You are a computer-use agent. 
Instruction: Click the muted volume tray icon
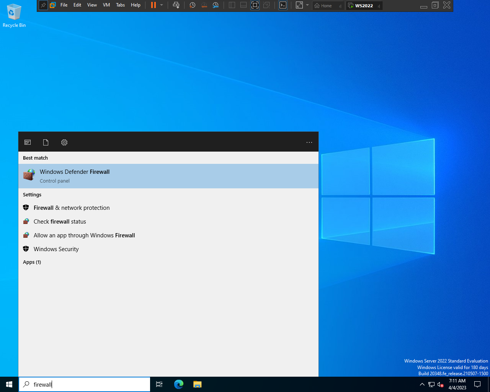pos(441,384)
